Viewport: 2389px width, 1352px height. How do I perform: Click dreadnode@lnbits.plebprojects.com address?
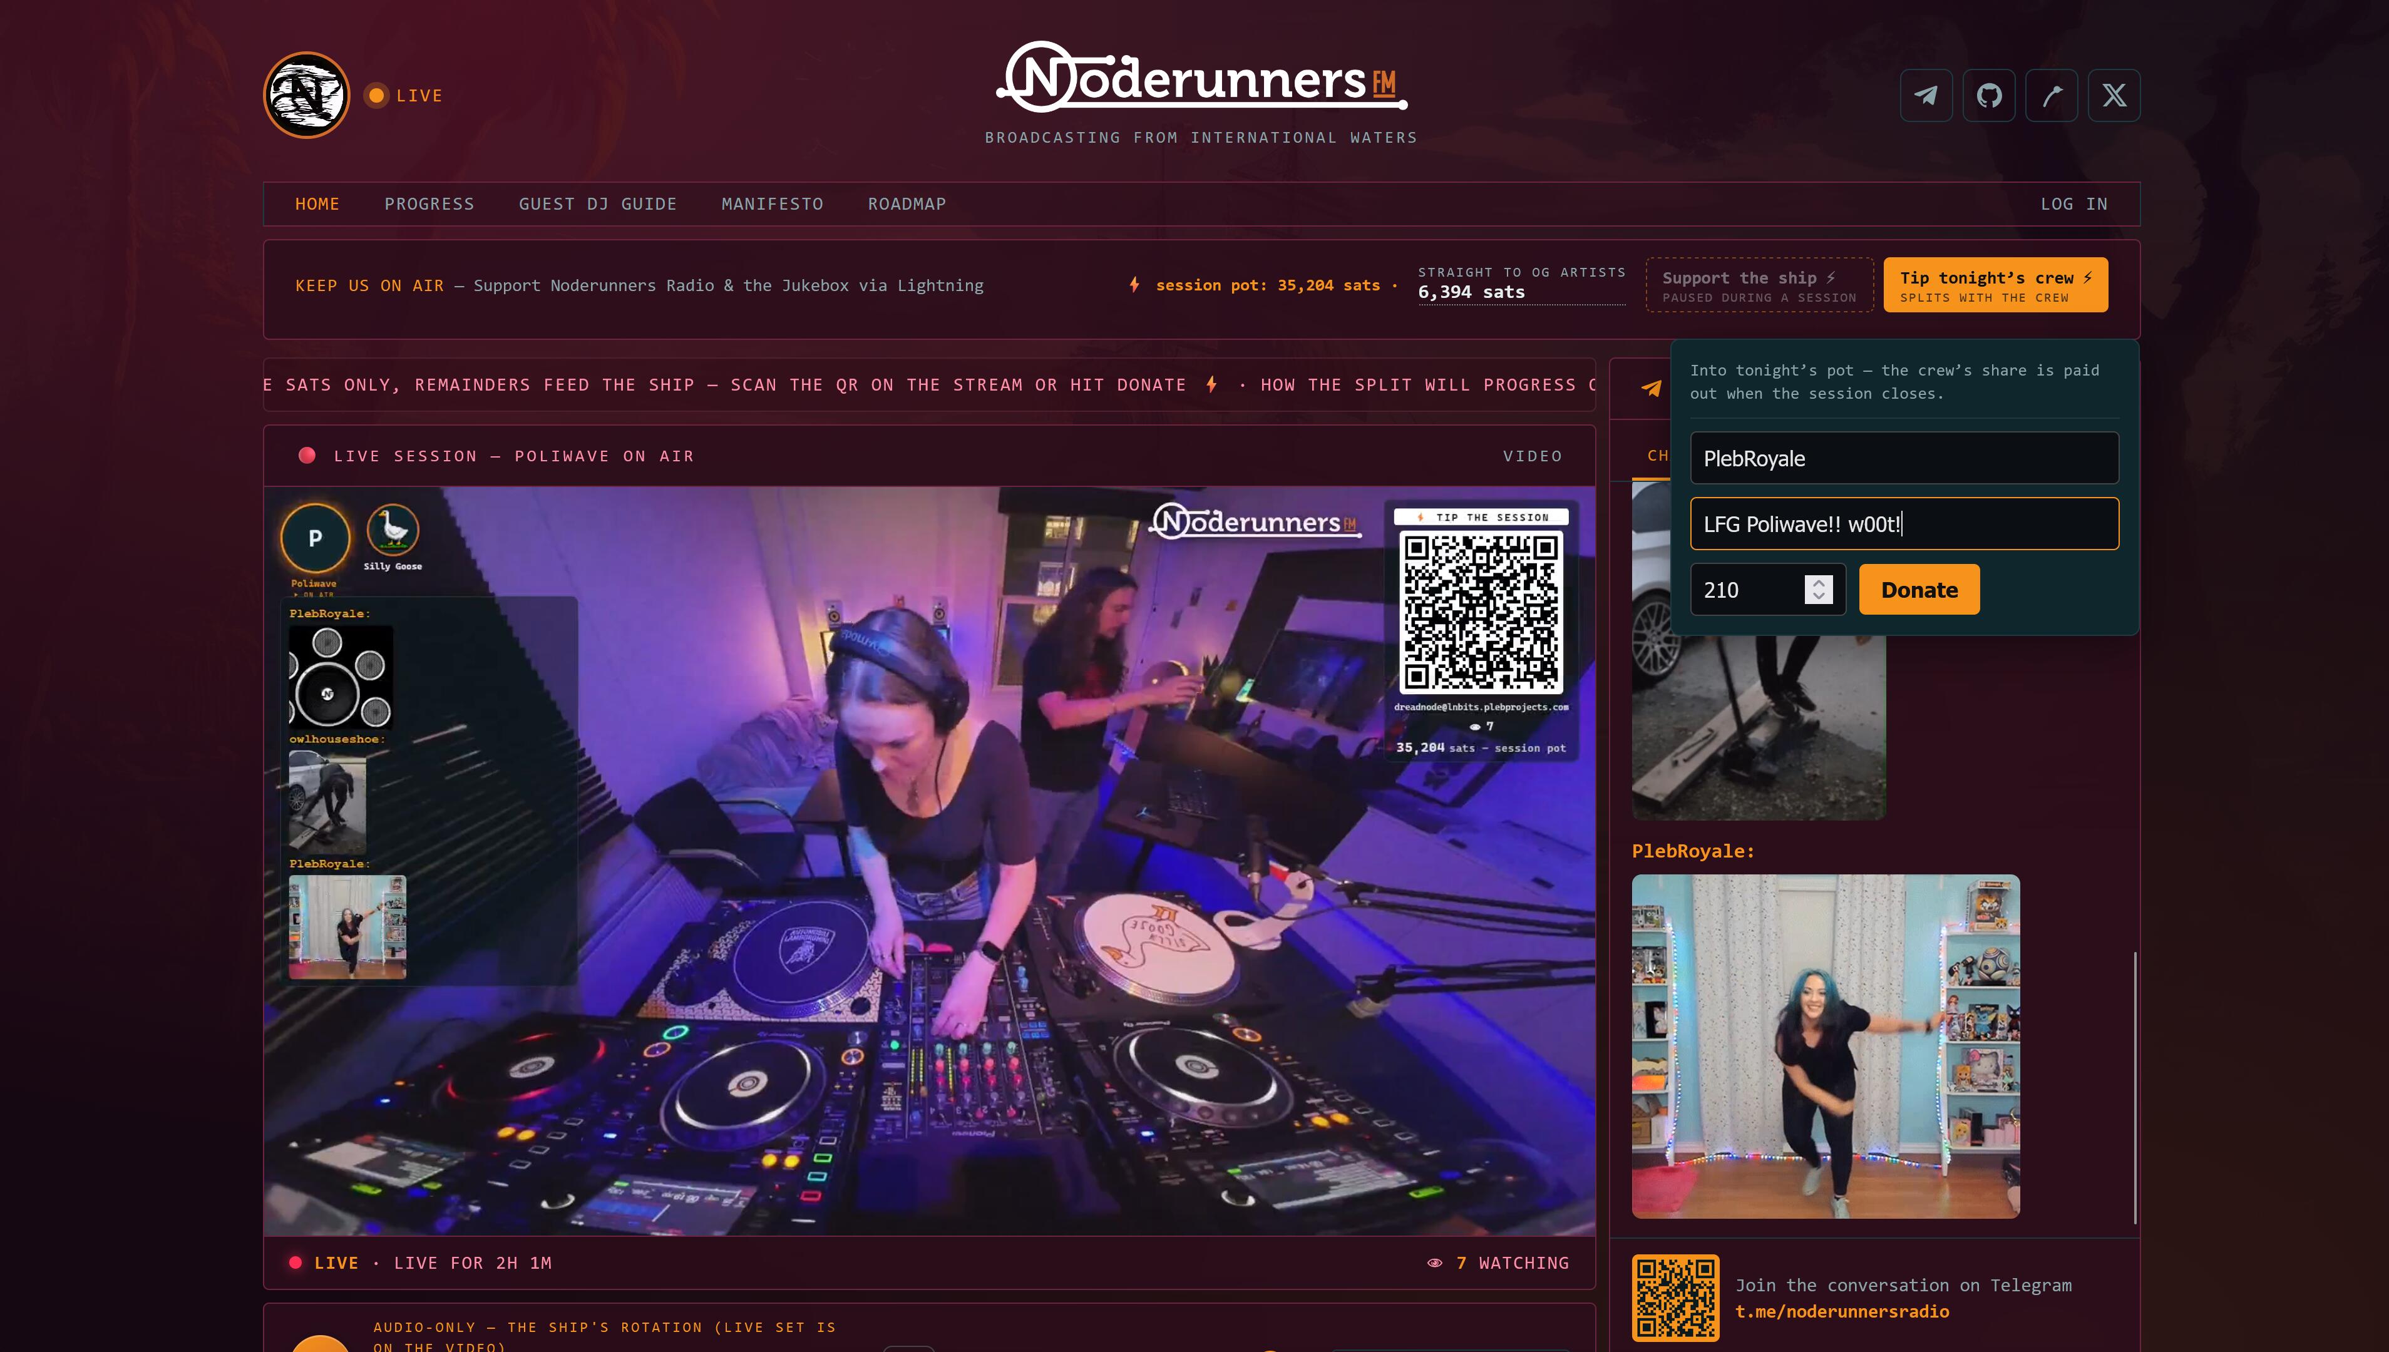[1481, 707]
